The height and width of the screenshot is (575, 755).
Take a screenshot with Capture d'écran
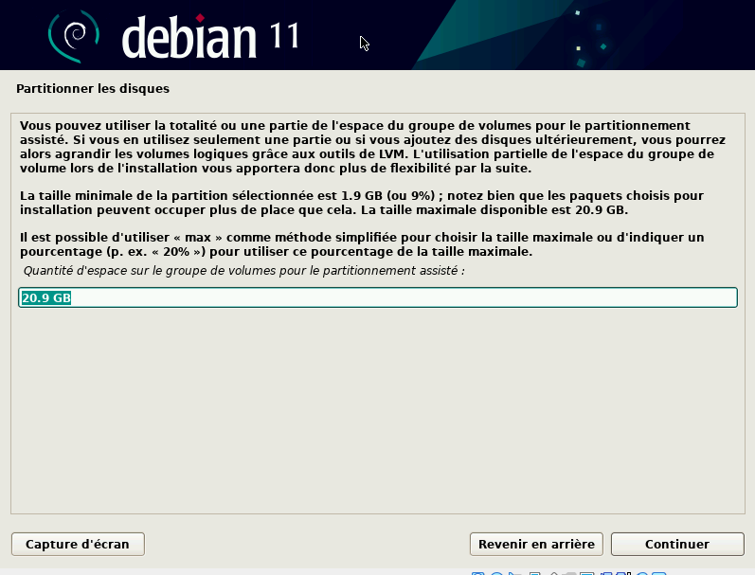click(x=77, y=544)
